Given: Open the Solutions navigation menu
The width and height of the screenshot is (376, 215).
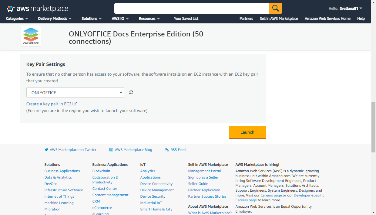Looking at the screenshot, I should [x=92, y=19].
